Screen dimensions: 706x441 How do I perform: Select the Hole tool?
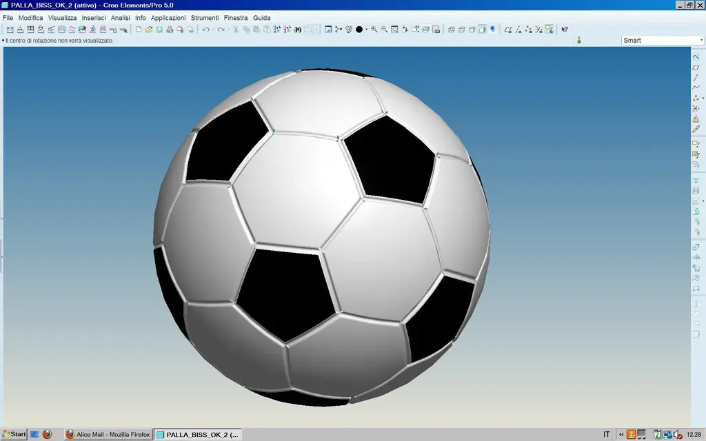click(696, 180)
